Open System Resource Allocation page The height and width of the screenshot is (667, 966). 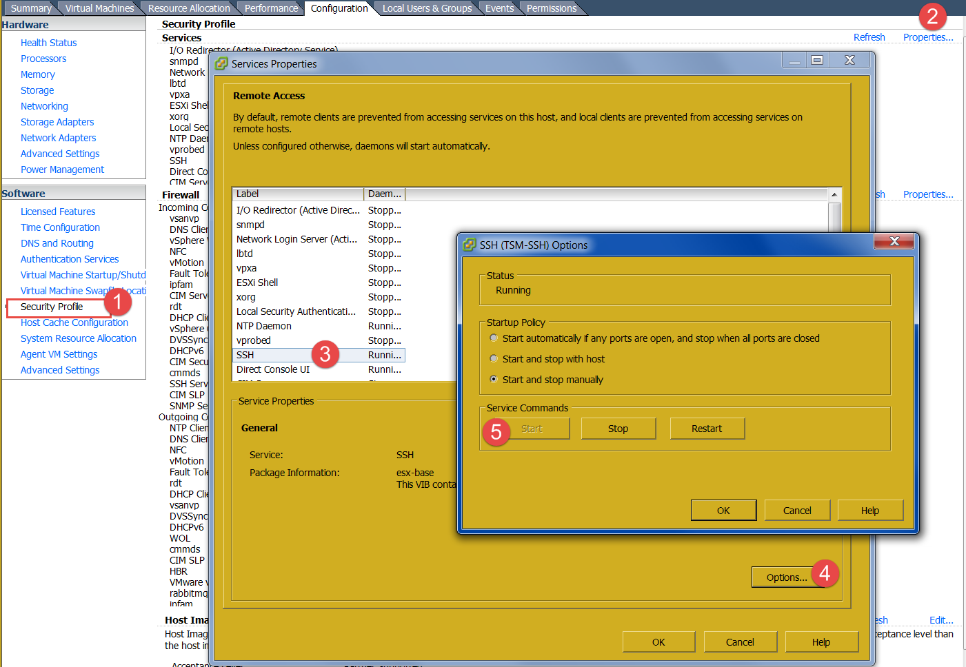point(79,338)
